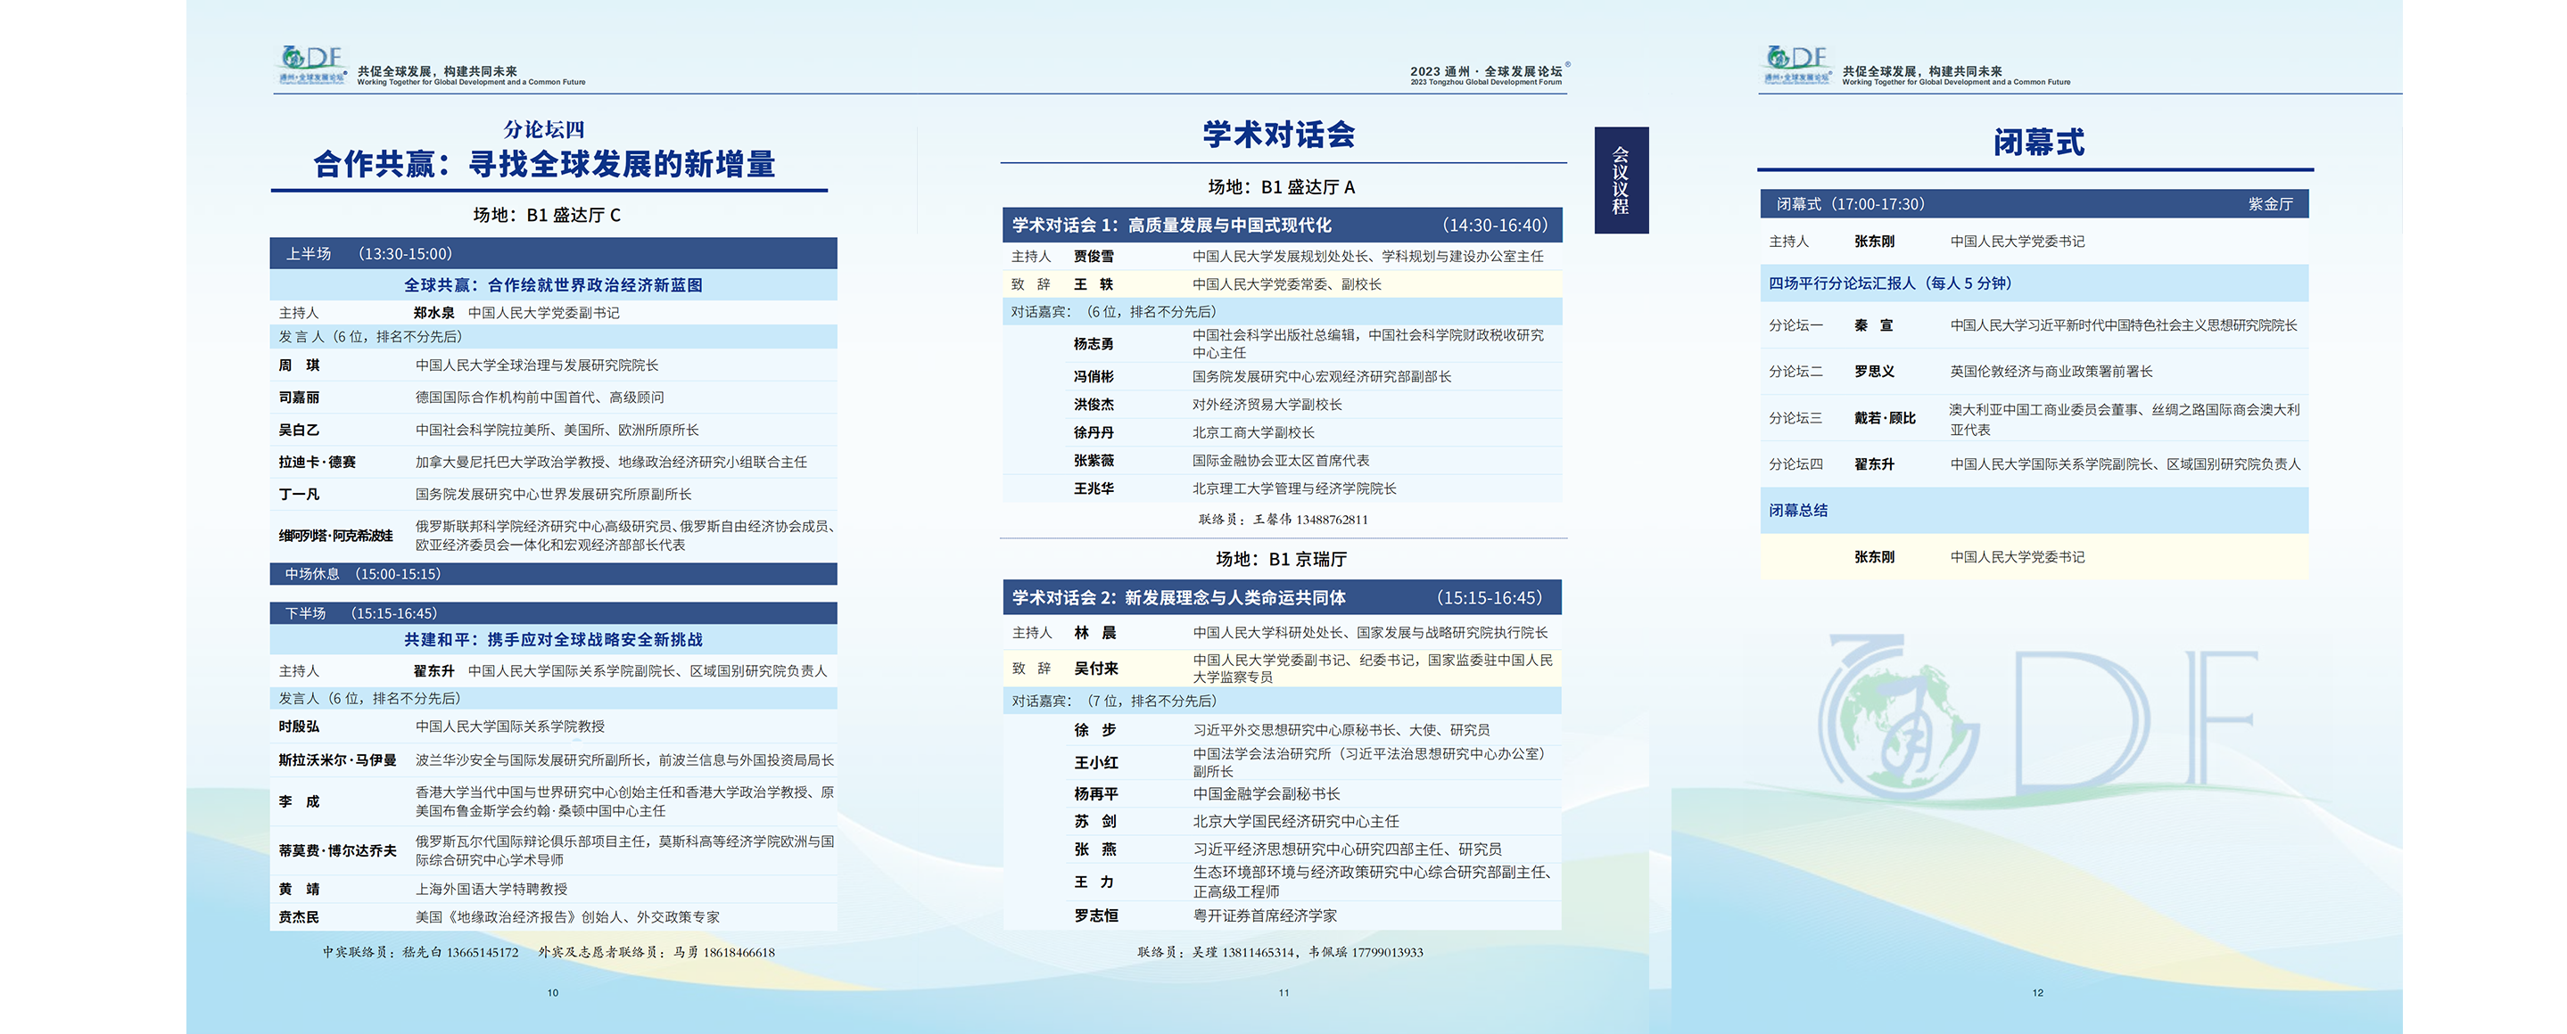Click reporter name 戴若·顾比
Image resolution: width=2567 pixels, height=1034 pixels.
pyautogui.click(x=1885, y=418)
